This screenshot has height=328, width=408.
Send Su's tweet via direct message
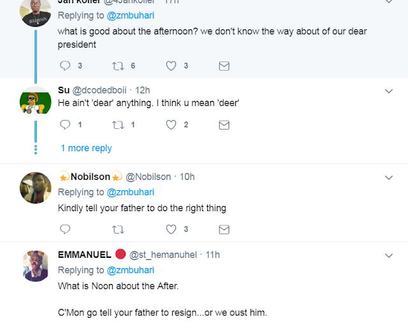coord(224,125)
